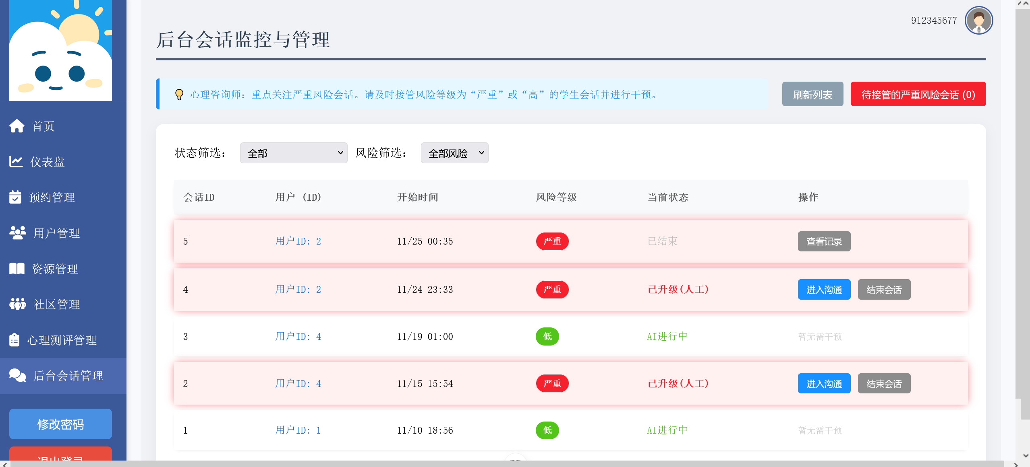Image resolution: width=1030 pixels, height=467 pixels.
Task: Click the start time 11/15 15:54
Action: click(x=425, y=384)
